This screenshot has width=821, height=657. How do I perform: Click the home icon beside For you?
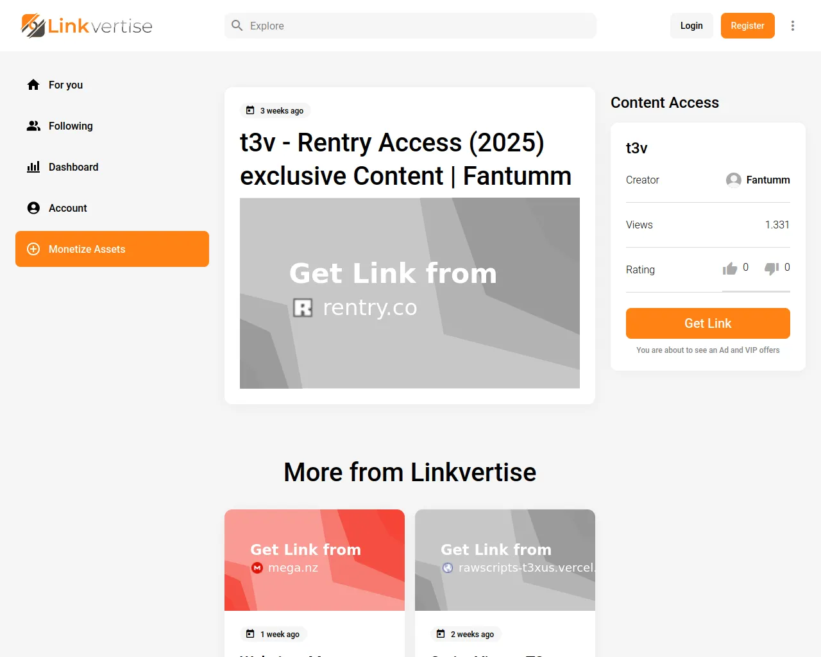(33, 85)
